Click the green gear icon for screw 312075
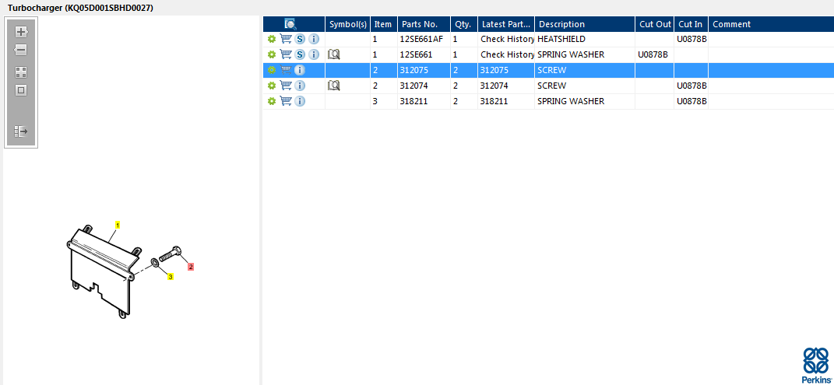This screenshot has width=834, height=385. (x=271, y=70)
